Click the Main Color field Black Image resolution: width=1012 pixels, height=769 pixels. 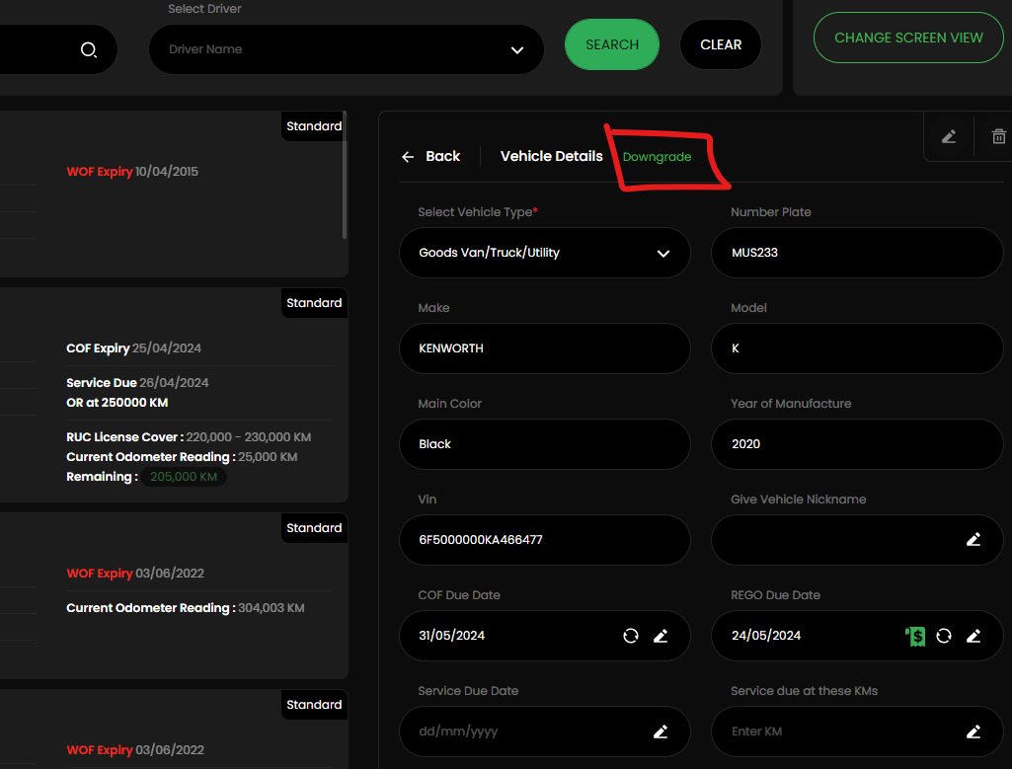[545, 444]
